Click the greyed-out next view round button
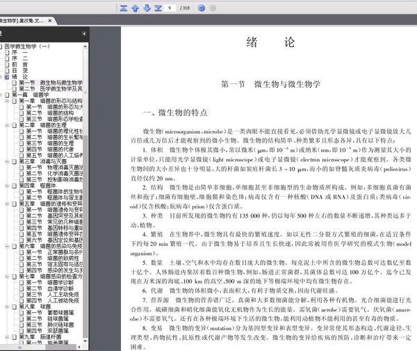Image resolution: width=417 pixels, height=351 pixels. [213, 8]
